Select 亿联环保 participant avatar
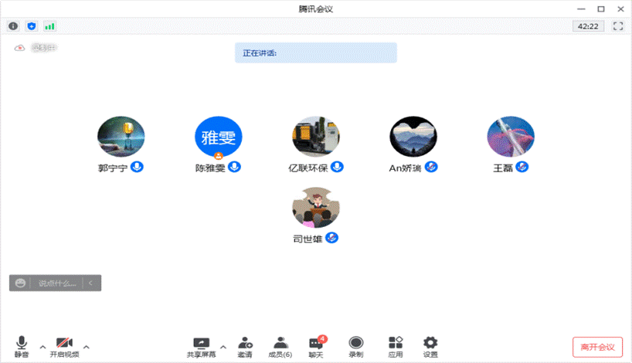This screenshot has width=632, height=363. pyautogui.click(x=315, y=139)
